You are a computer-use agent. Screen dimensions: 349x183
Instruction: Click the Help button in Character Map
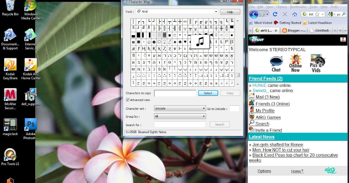click(230, 12)
